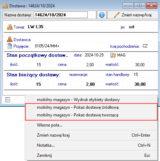Click the kraj pochodzenia CZ field
The image size is (160, 161).
(146, 46)
